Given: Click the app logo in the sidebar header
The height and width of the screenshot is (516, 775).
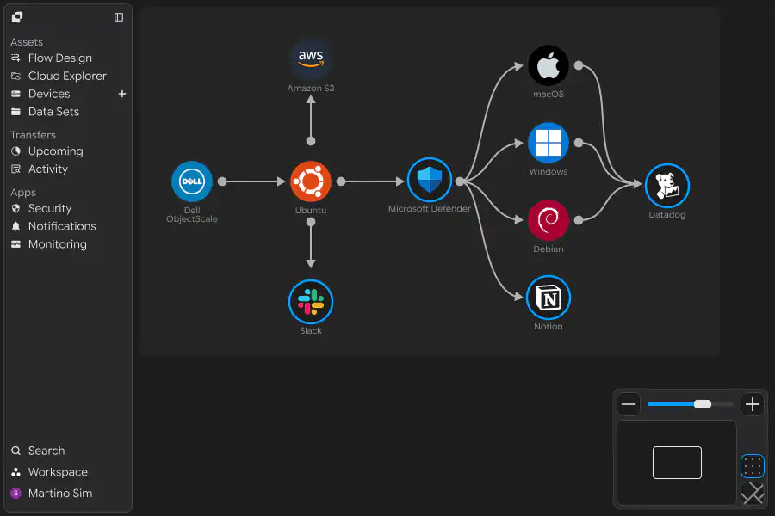Looking at the screenshot, I should (17, 17).
